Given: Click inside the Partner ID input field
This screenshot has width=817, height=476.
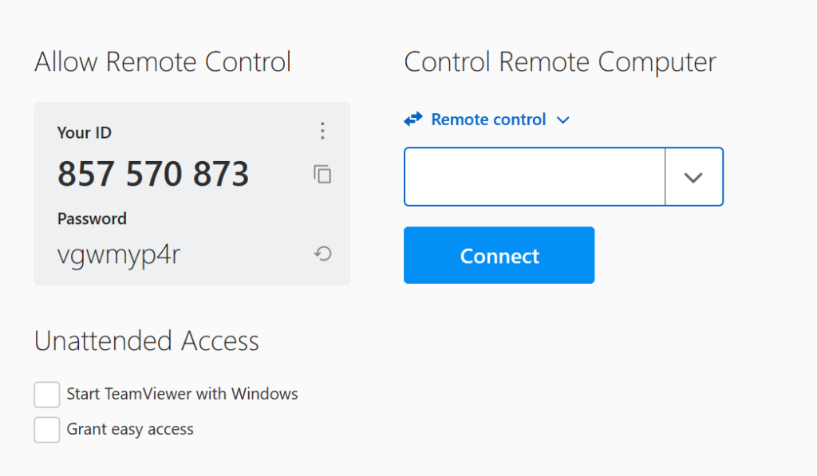Looking at the screenshot, I should coord(533,176).
